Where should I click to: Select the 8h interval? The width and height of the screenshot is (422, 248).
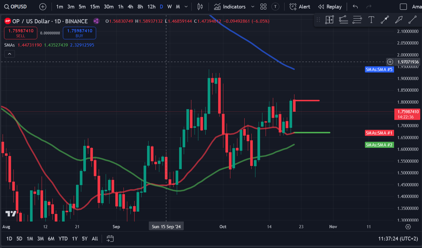click(x=140, y=6)
